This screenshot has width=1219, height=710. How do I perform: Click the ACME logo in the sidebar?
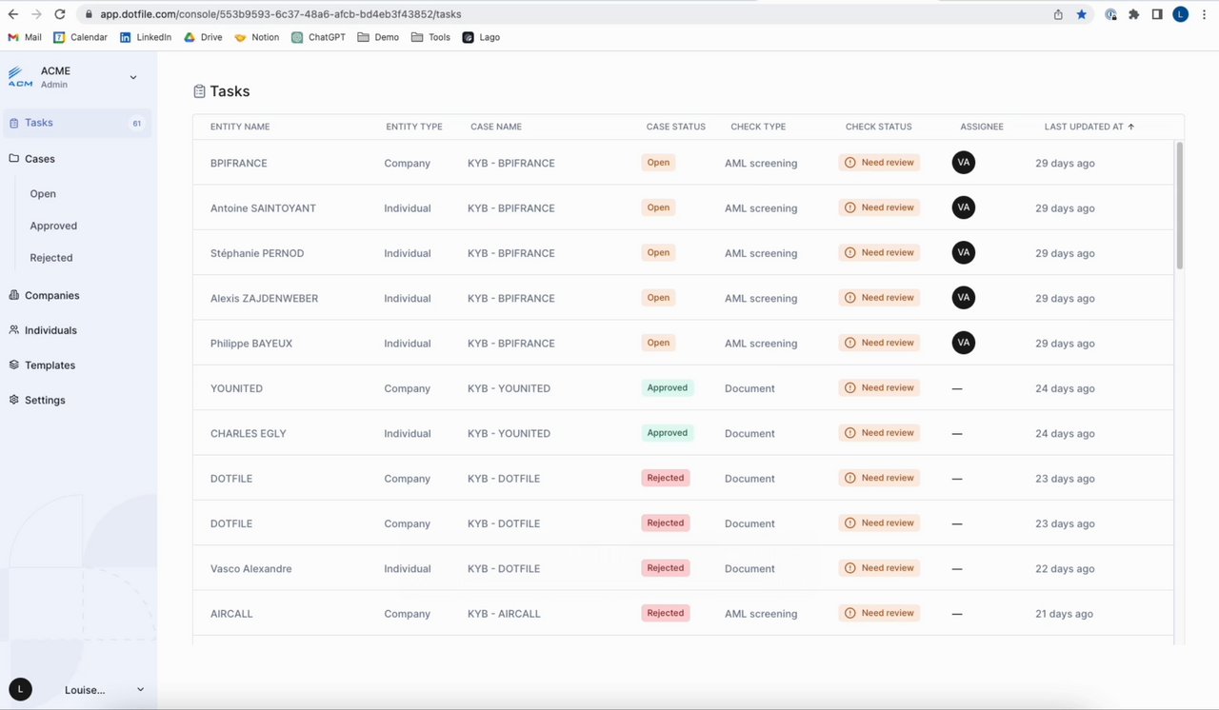coord(20,77)
